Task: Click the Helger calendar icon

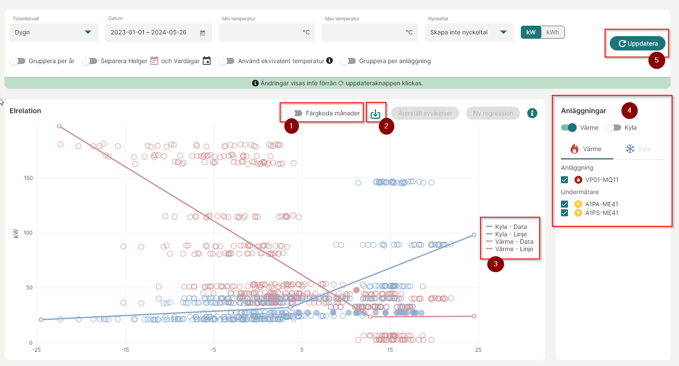Action: [154, 61]
